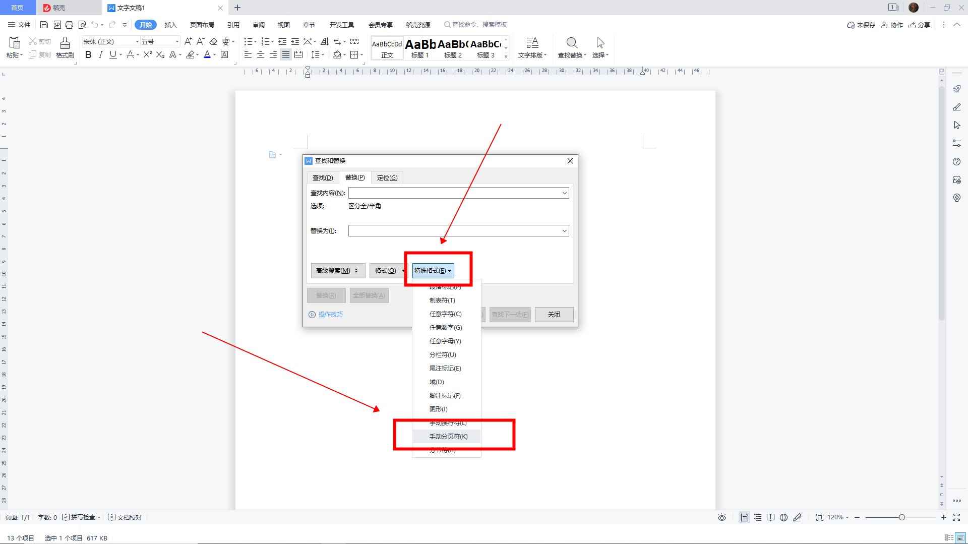Screen dimensions: 968x544
Task: Open the Replace with dropdown arrow
Action: pyautogui.click(x=564, y=231)
